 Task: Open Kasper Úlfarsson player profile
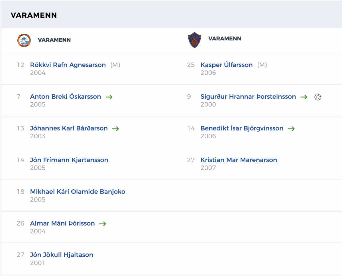click(x=227, y=65)
